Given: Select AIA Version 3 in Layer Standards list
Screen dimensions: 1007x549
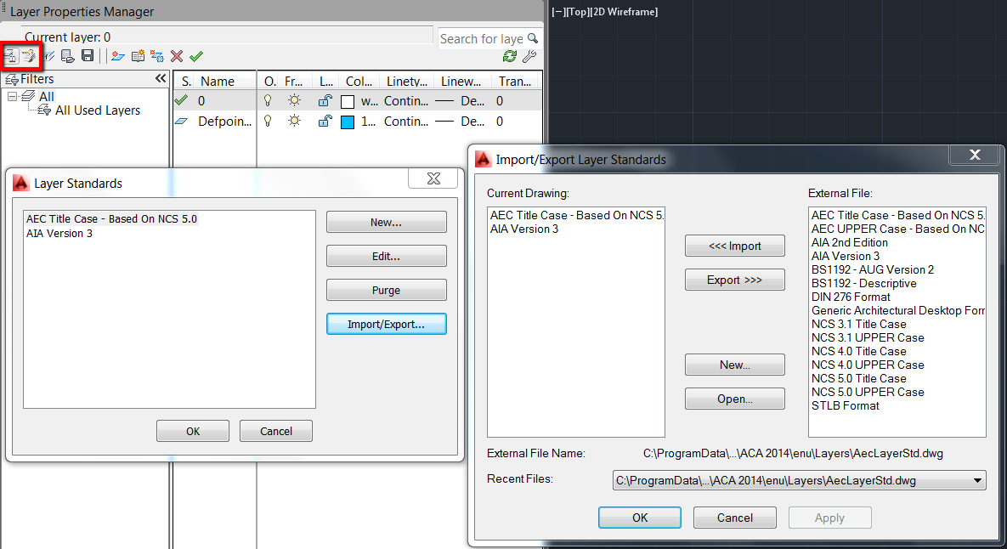Looking at the screenshot, I should pyautogui.click(x=59, y=234).
